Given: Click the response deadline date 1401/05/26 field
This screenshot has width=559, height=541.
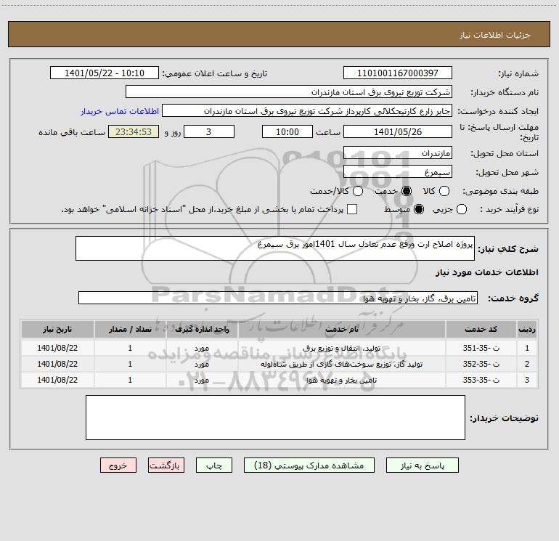Looking at the screenshot, I should [x=398, y=132].
